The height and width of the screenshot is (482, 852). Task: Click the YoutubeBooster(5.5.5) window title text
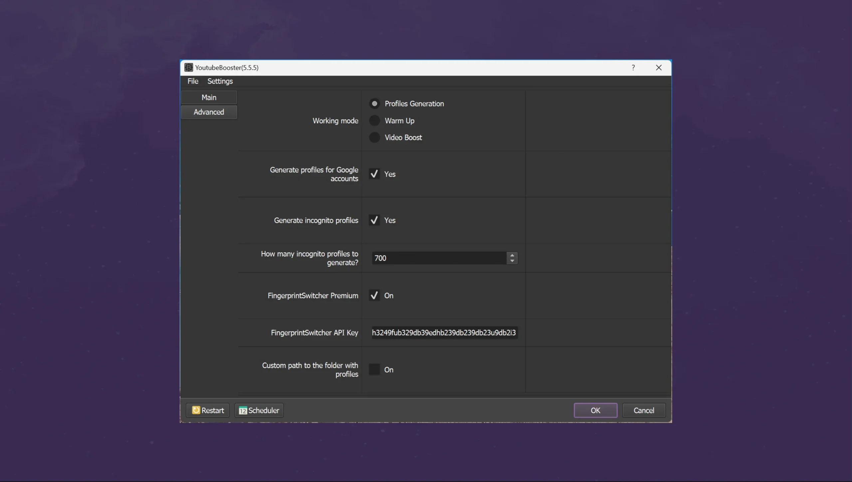(x=227, y=68)
